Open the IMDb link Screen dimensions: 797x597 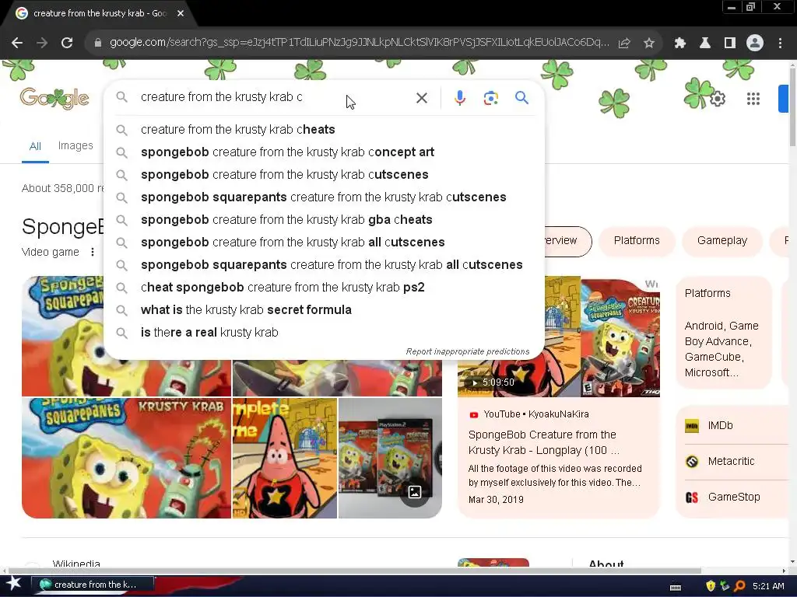733,425
